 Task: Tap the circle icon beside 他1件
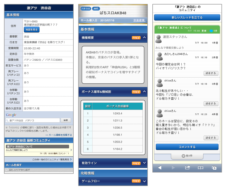(183, 156)
